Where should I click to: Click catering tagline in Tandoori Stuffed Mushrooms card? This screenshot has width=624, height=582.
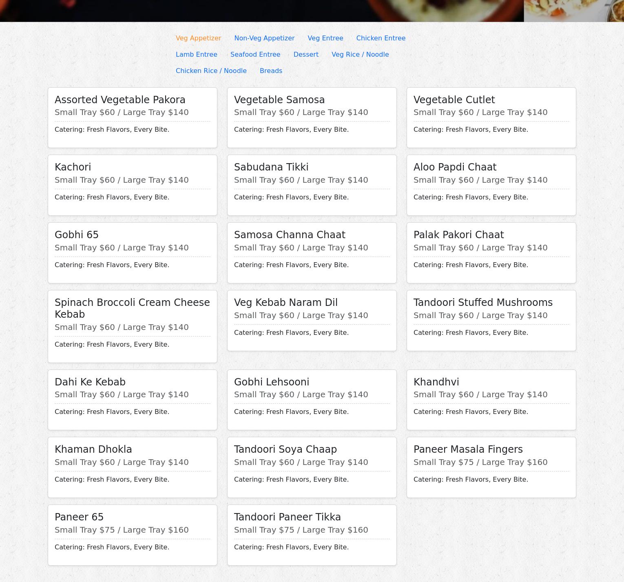[x=471, y=332]
